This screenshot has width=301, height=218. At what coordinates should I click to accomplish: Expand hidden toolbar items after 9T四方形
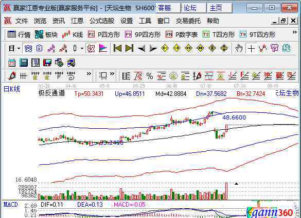[294, 32]
